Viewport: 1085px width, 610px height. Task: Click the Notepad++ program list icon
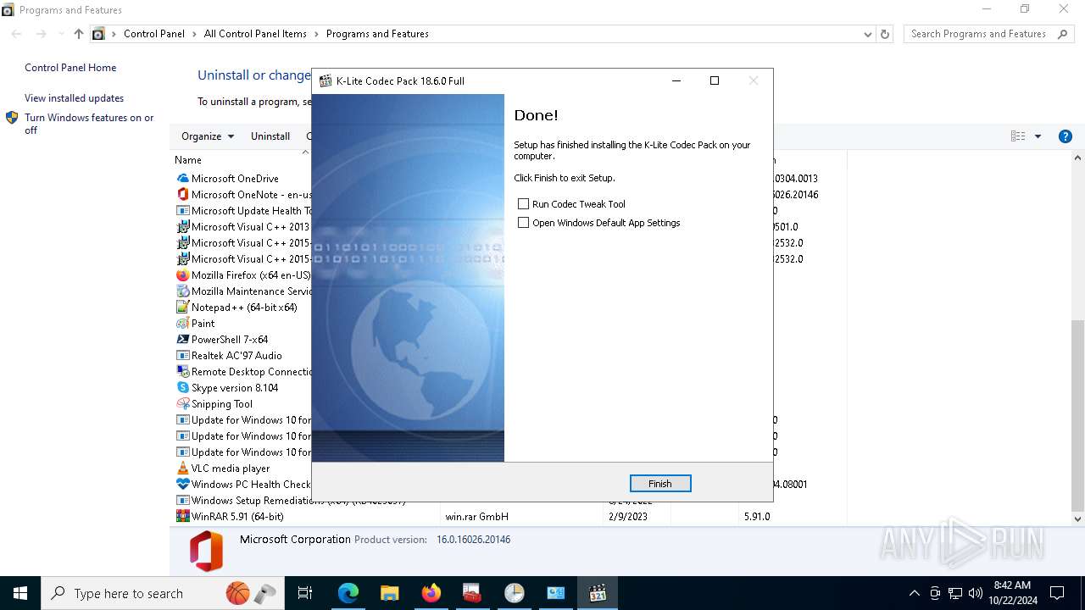[x=182, y=308]
